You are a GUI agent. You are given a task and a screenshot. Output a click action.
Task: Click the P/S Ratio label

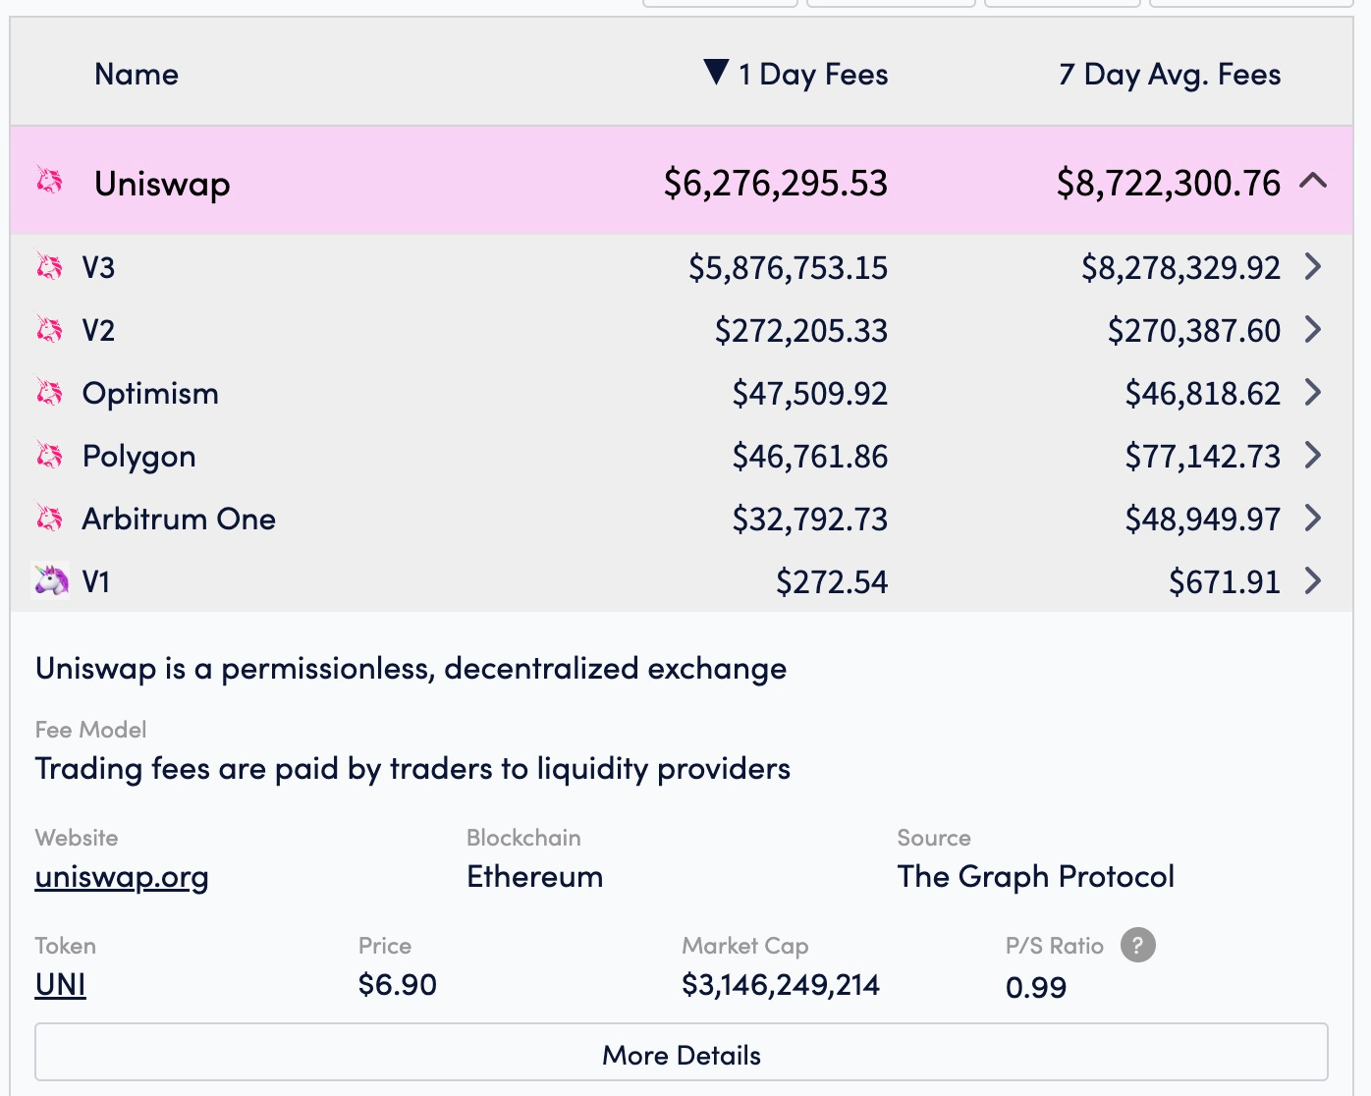click(1055, 946)
